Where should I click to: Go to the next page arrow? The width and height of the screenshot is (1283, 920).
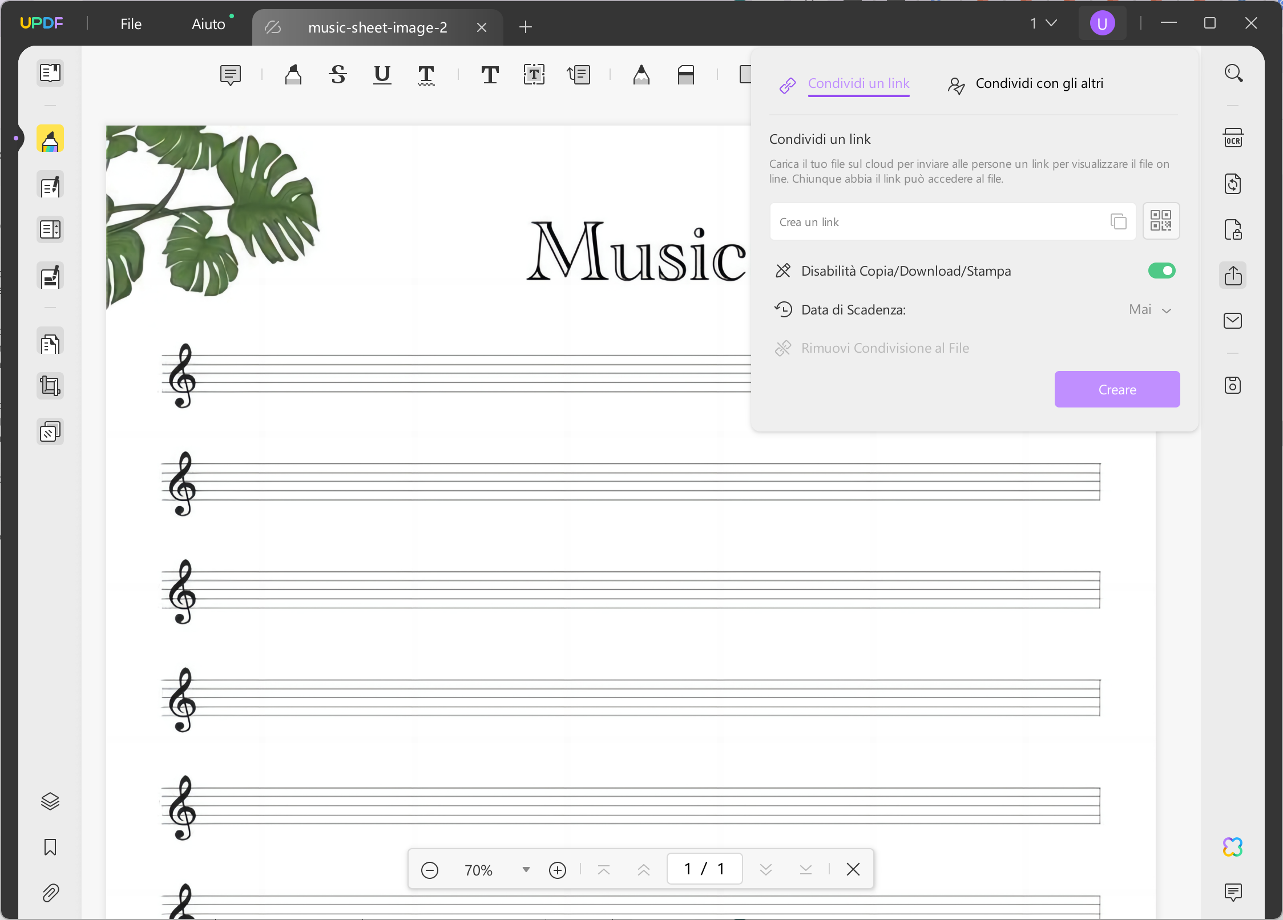pyautogui.click(x=766, y=870)
